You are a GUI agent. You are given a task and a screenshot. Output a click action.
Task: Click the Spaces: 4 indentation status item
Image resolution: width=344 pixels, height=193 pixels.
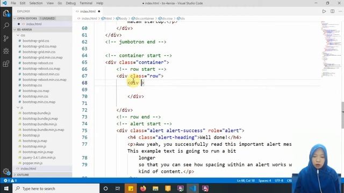pos(264,181)
